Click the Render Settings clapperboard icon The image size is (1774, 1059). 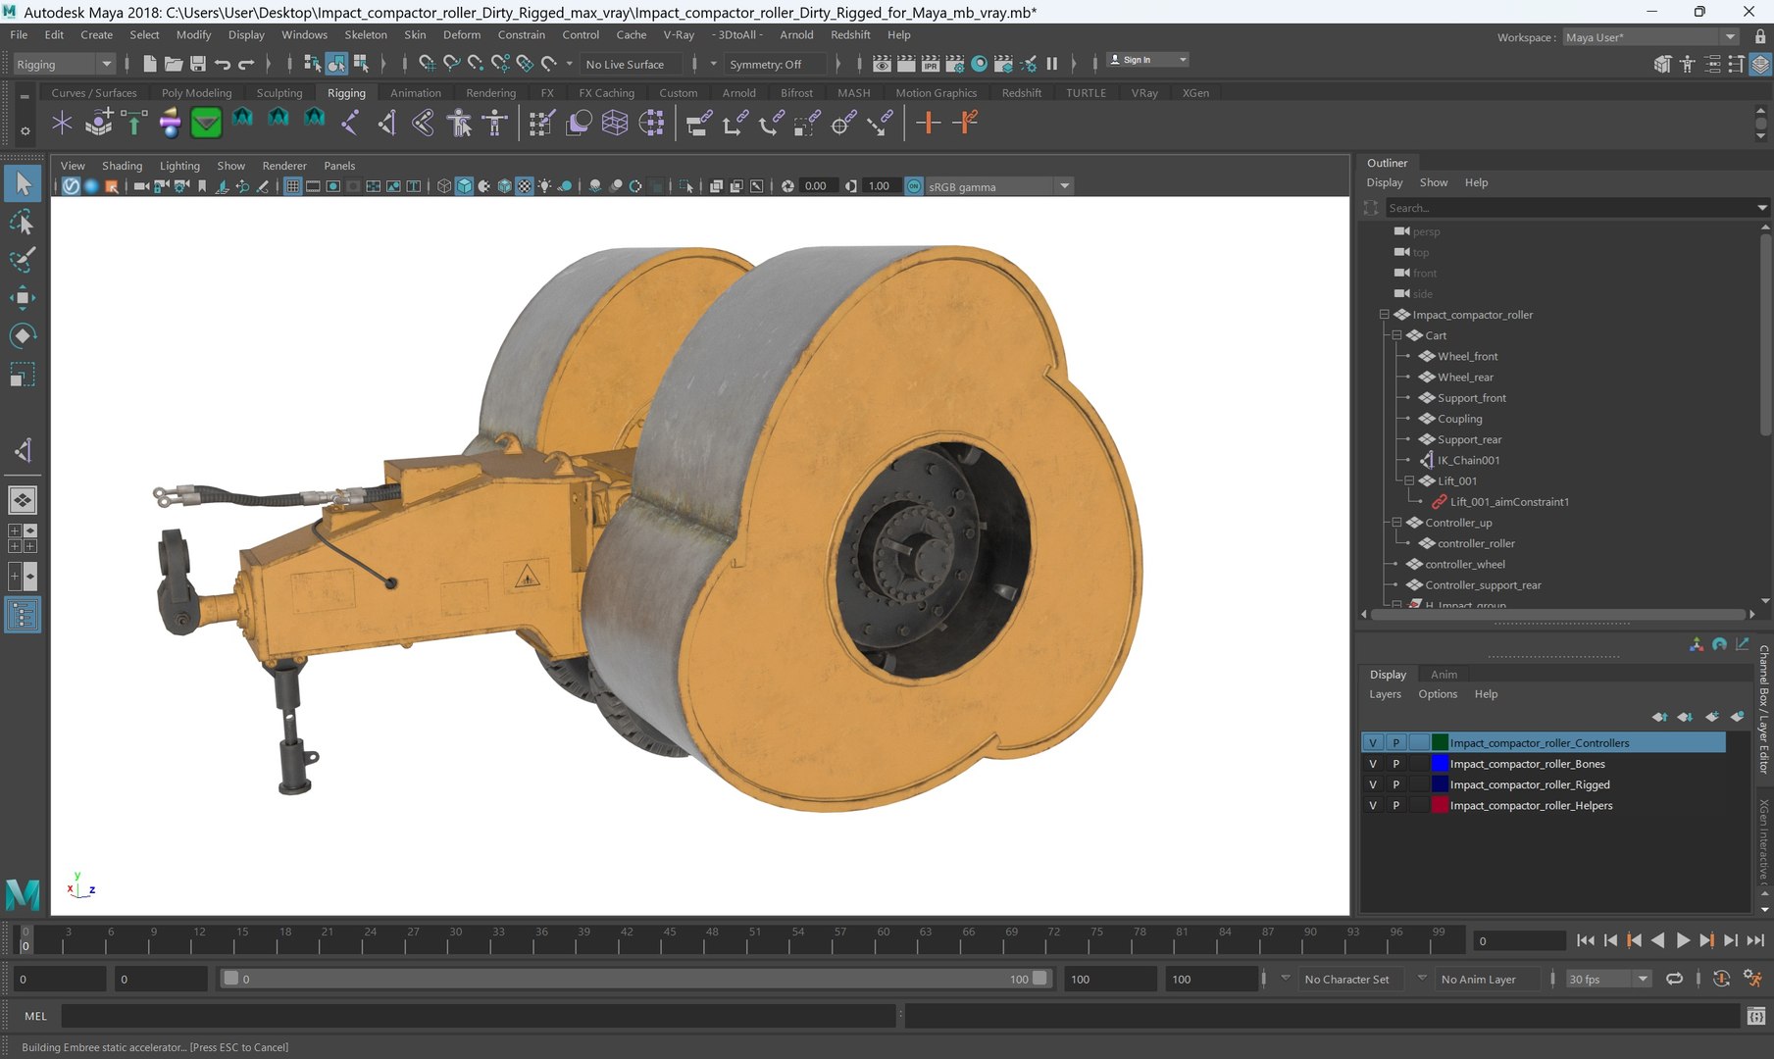[x=954, y=64]
